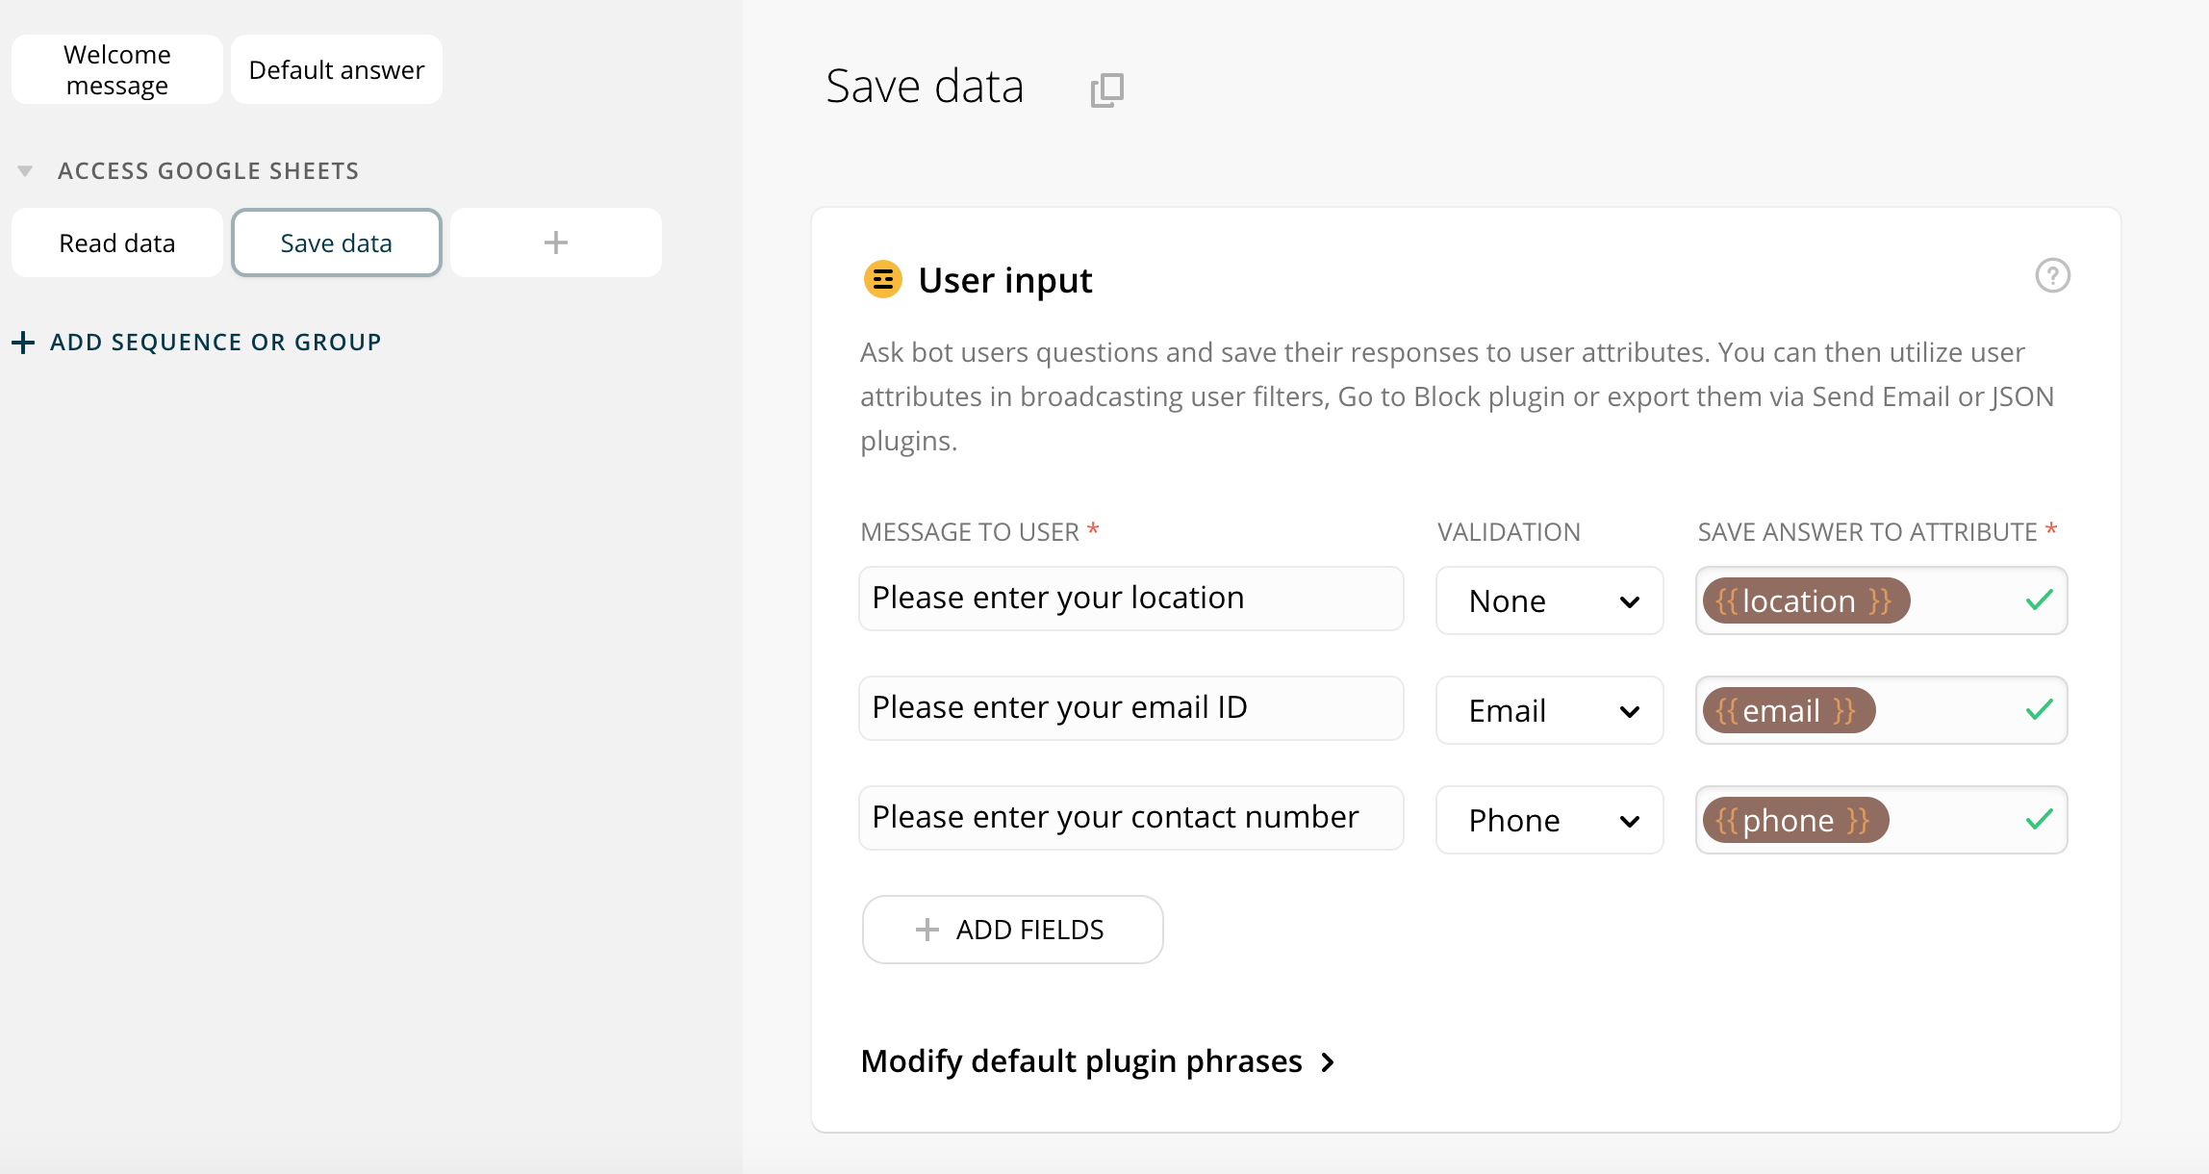The image size is (2209, 1174).
Task: Click the plus icon to add new block
Action: click(555, 242)
